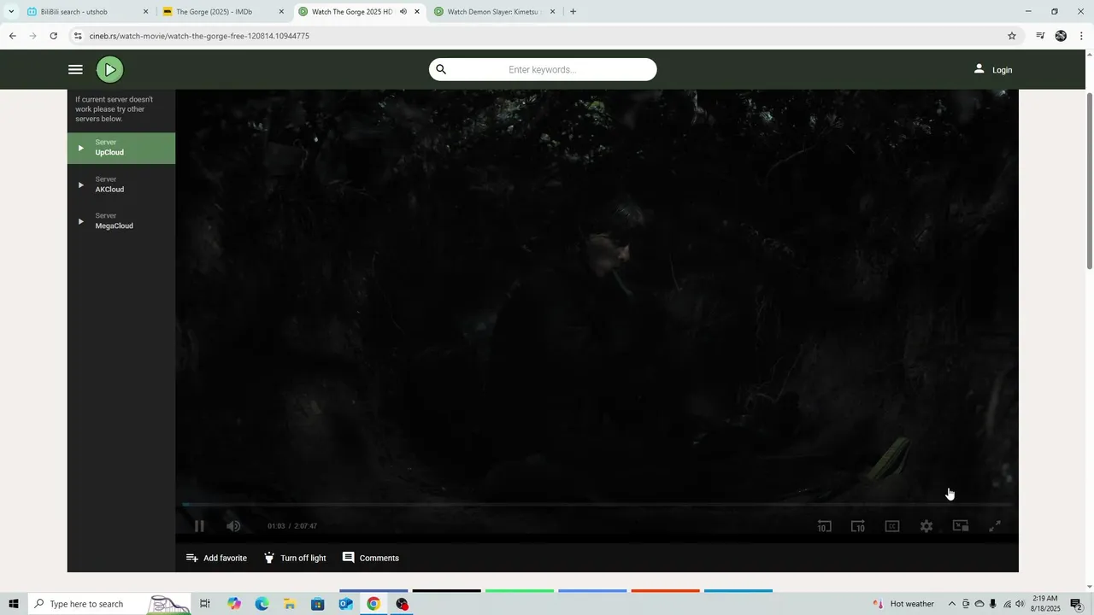Screen dimensions: 1094x615
Task: Click the Windows taskbar search box
Action: tap(110, 604)
